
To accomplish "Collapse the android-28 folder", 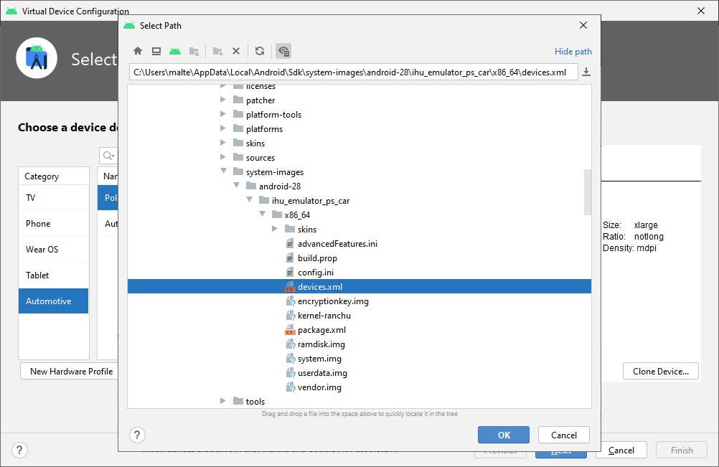I will click(237, 185).
